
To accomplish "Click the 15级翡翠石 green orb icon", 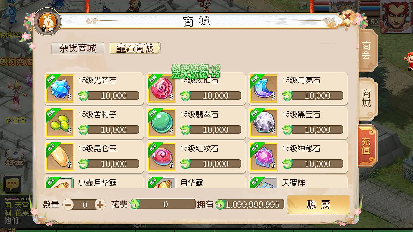I will click(162, 122).
